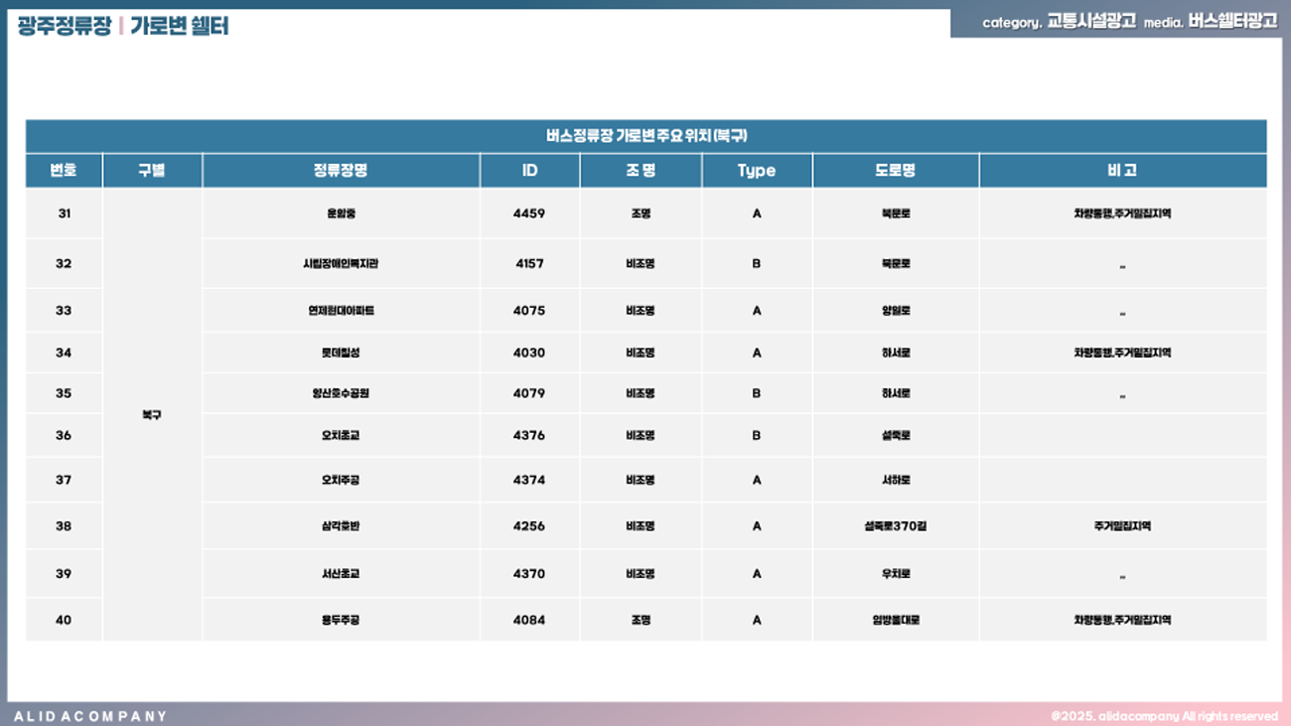Viewport: 1291px width, 726px height.
Task: Click the 광주정류장 slide heading
Action: pos(64,26)
